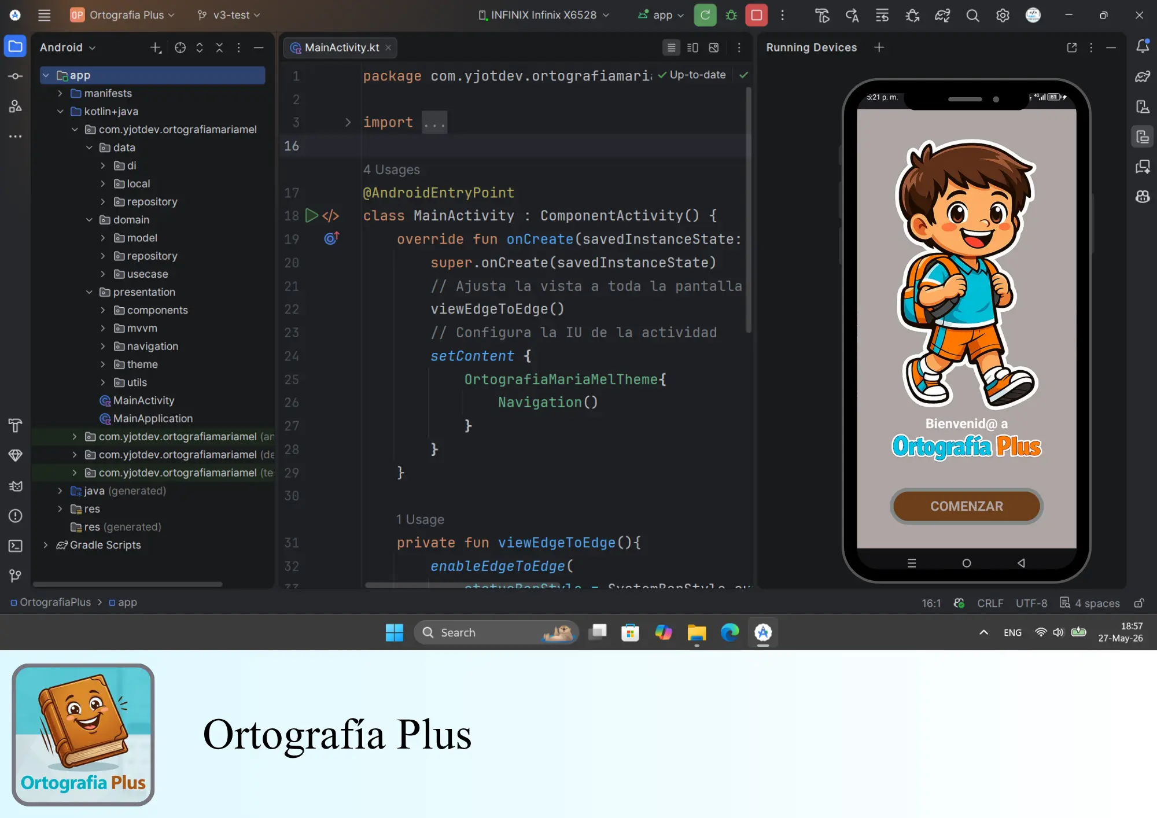Open the Terminal tool window icon
Screen dimensions: 1157x818
[16, 546]
